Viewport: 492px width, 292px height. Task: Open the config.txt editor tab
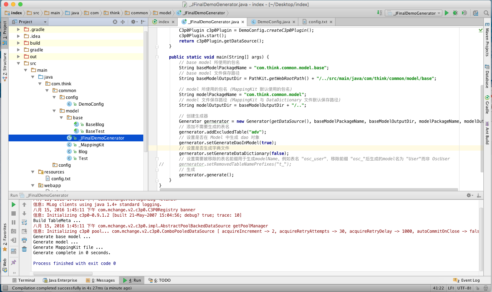coord(318,22)
